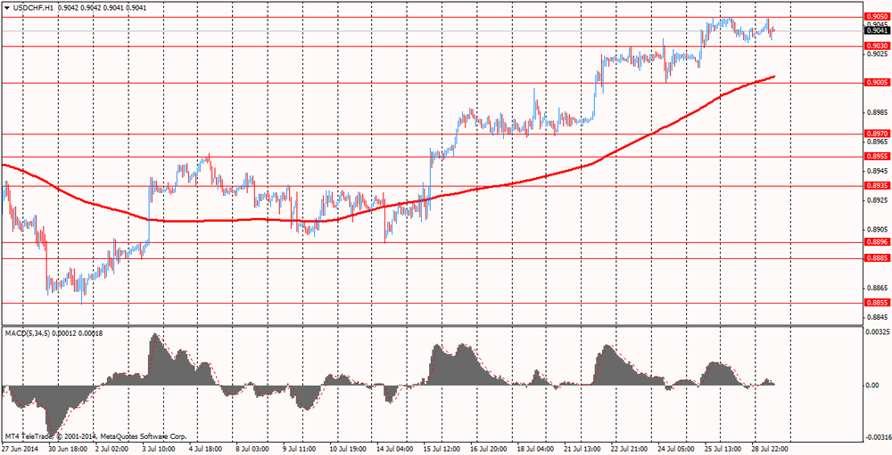Screen dimensions: 892x455
Task: Click the 0.8970 red price level label
Action: [876, 134]
